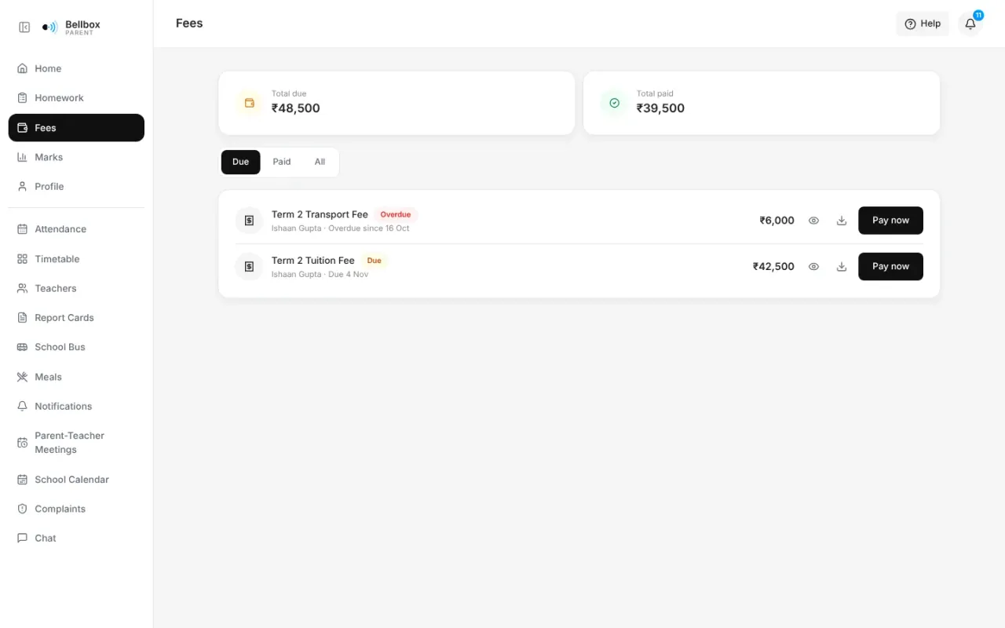This screenshot has width=1005, height=628.
Task: Open Attendance in the sidebar
Action: click(x=76, y=229)
